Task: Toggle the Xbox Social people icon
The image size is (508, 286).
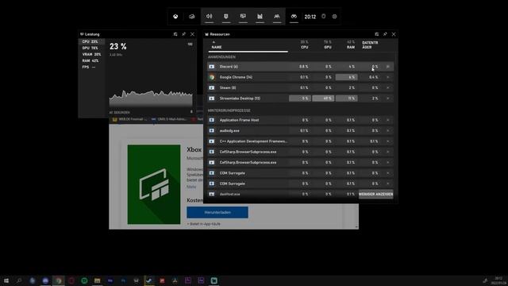Action: point(277,16)
